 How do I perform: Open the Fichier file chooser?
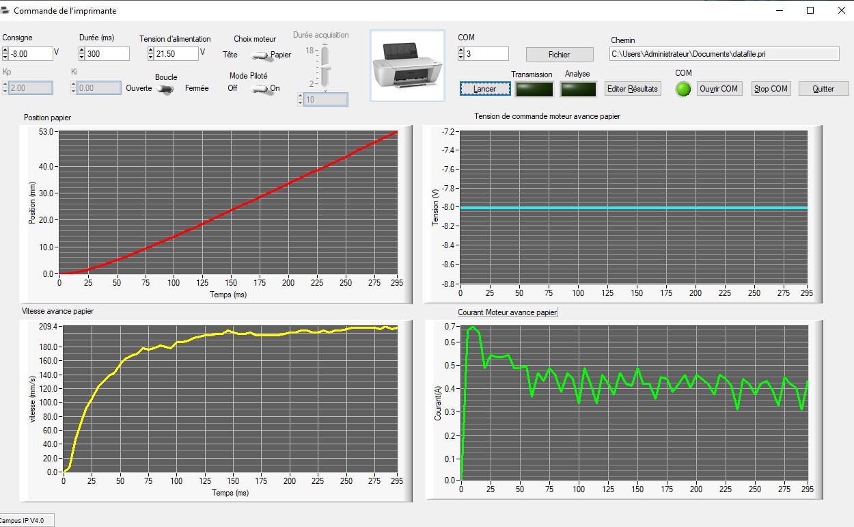tap(559, 54)
